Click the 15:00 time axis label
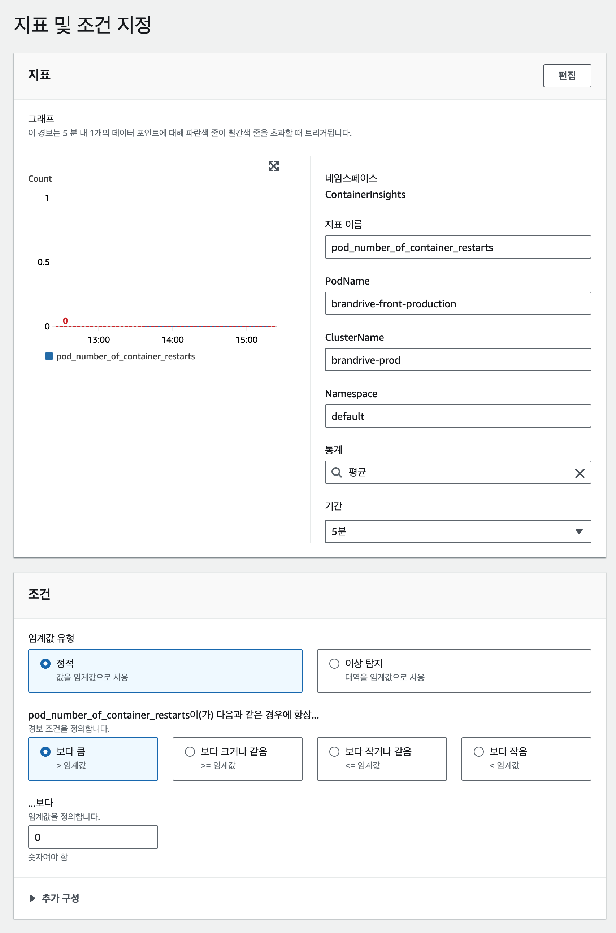 pyautogui.click(x=246, y=339)
